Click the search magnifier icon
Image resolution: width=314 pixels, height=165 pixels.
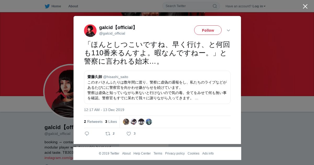click(x=215, y=6)
